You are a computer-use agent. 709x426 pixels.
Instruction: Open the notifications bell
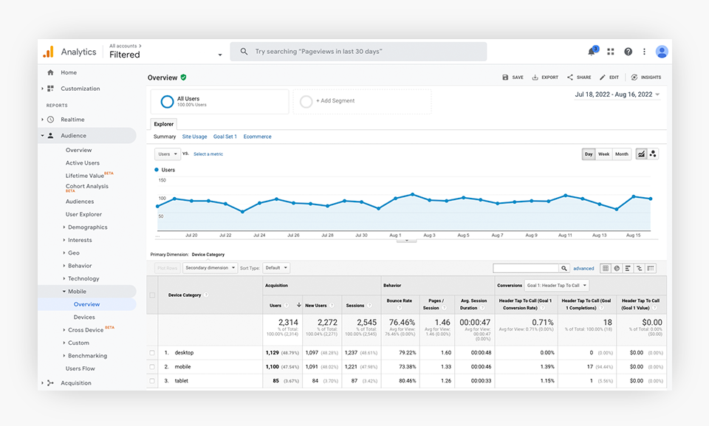tap(592, 52)
